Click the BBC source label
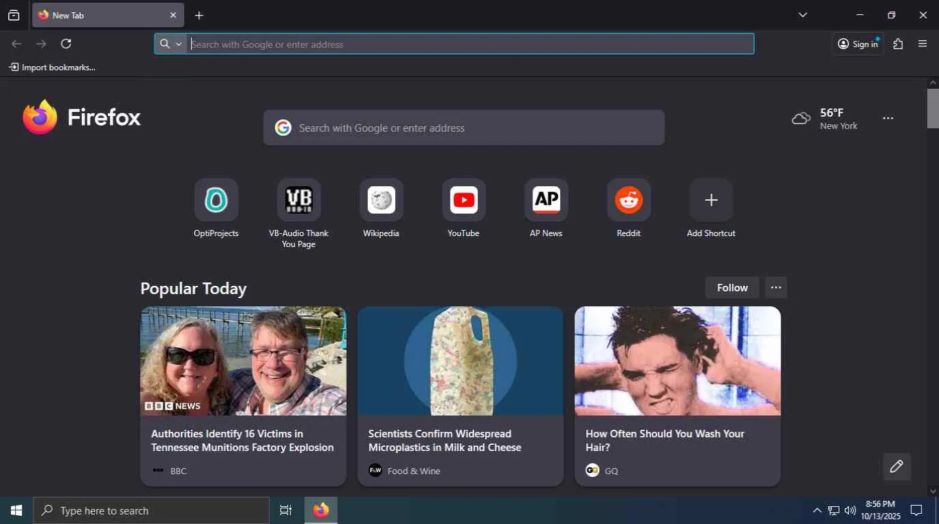The width and height of the screenshot is (939, 524). (x=178, y=471)
